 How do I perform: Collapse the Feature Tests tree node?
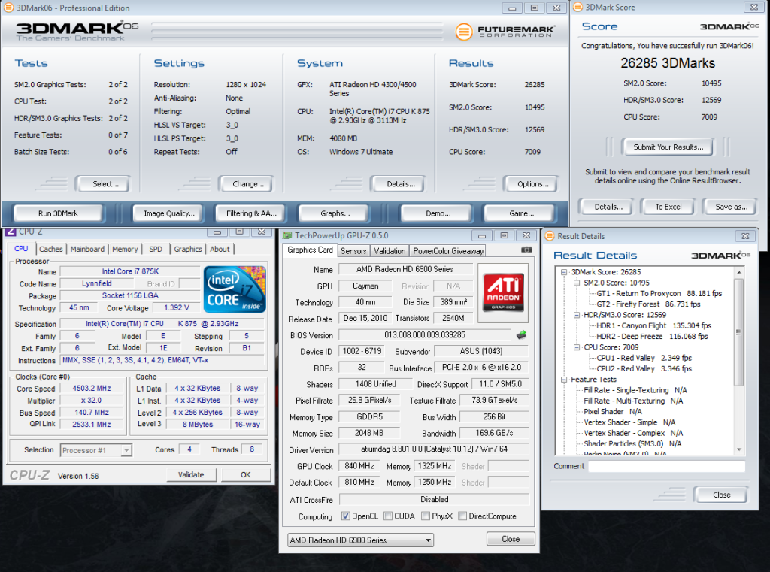click(x=565, y=380)
